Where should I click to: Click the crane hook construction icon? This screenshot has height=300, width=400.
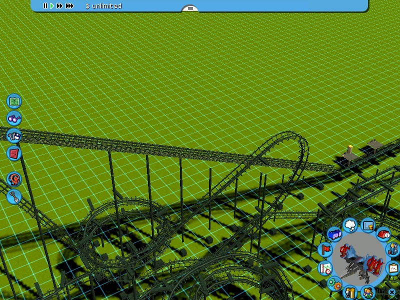pos(350,292)
